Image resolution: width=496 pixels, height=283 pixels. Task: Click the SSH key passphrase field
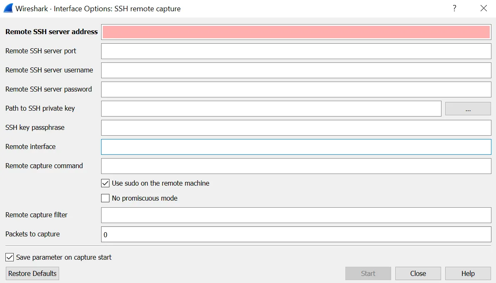[x=296, y=128]
